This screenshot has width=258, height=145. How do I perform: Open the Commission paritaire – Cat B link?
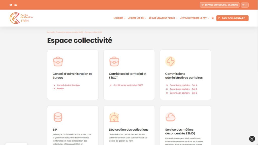click(x=183, y=89)
